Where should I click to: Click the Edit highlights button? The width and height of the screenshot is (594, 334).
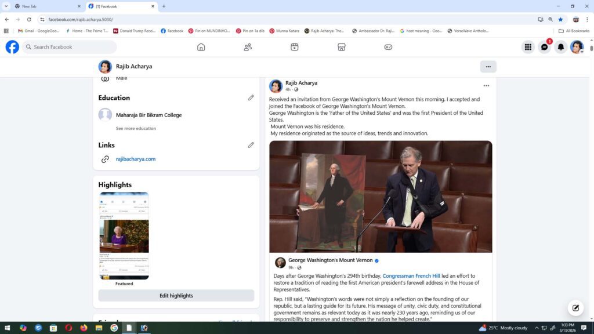pos(176,296)
